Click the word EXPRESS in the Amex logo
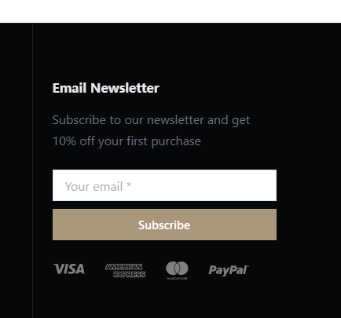Viewport: 341px width, 318px height. [130, 274]
